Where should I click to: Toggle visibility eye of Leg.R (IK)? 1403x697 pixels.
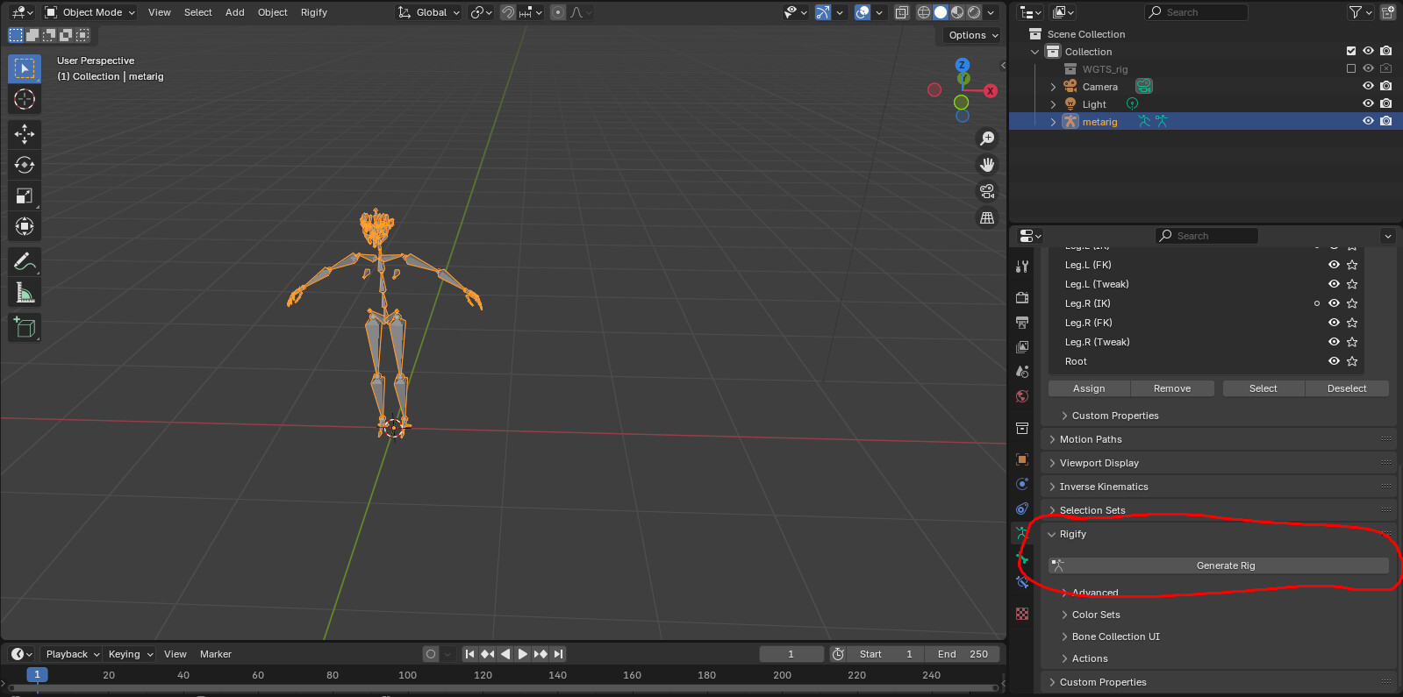(x=1334, y=303)
